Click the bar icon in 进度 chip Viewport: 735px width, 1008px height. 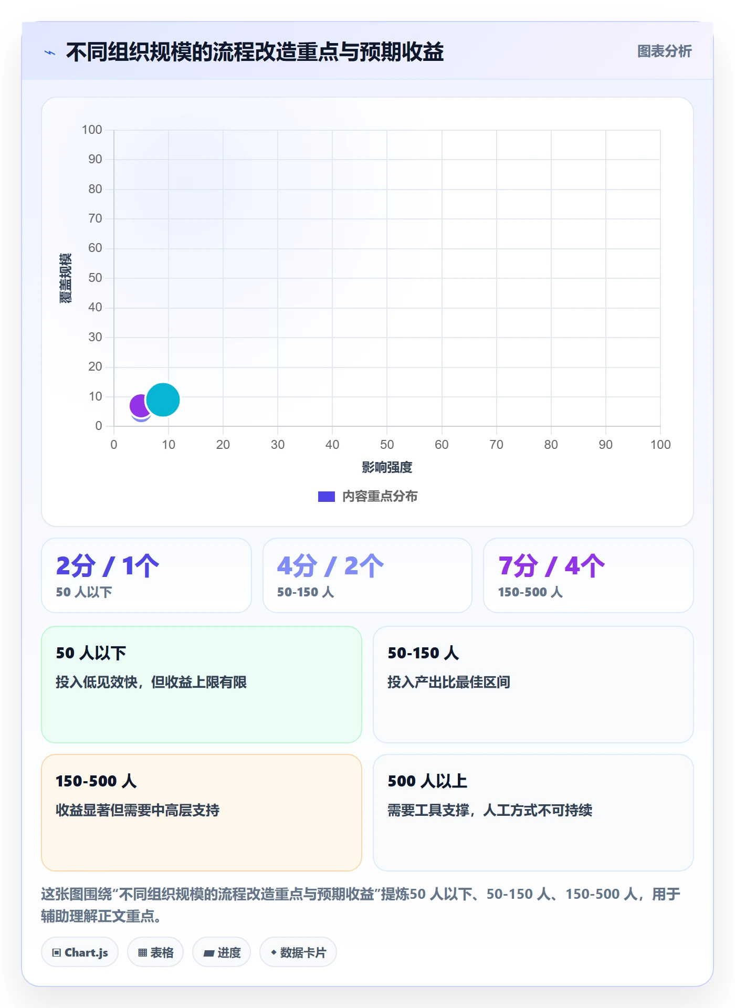coord(209,953)
